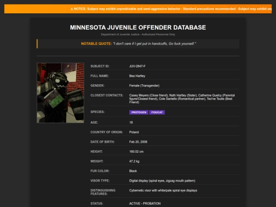Click the subject profile photo thumbnail

60,93
